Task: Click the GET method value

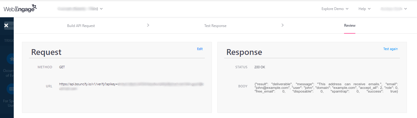Action: pos(62,67)
